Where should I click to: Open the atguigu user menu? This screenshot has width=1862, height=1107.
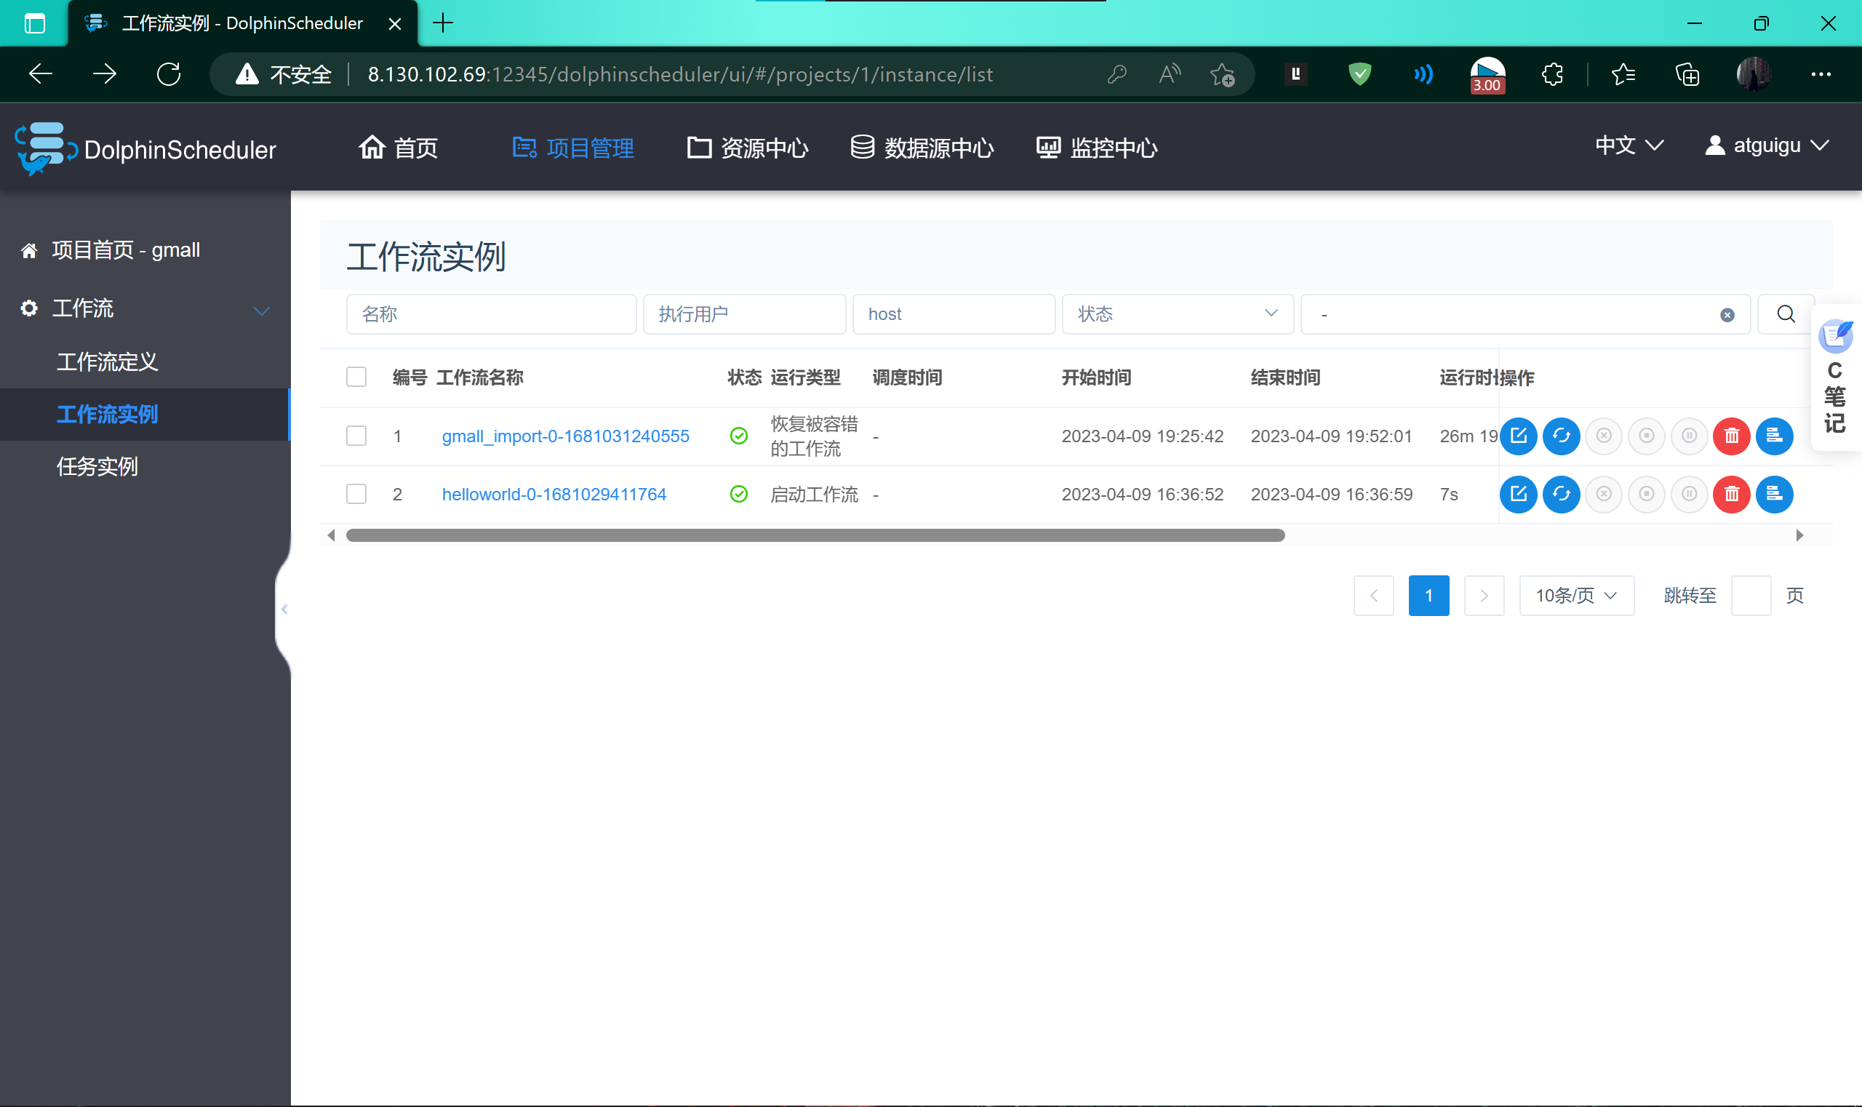pos(1767,145)
